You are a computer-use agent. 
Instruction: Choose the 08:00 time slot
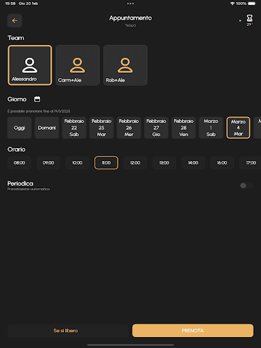[19, 162]
